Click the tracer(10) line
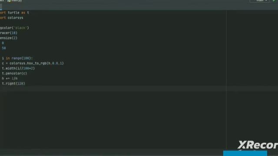278x156 pixels. (9, 33)
